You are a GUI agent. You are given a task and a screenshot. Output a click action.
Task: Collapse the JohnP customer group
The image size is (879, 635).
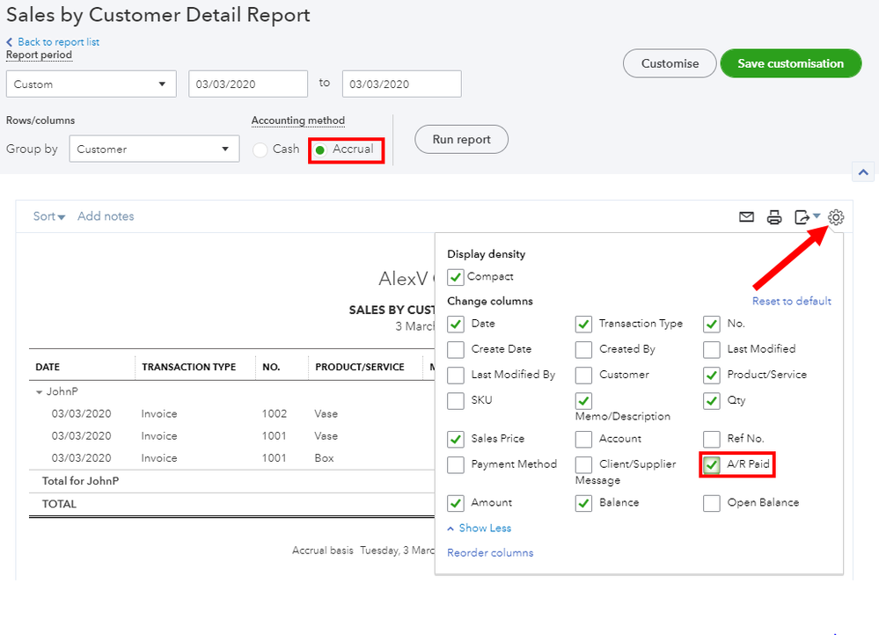pos(40,392)
